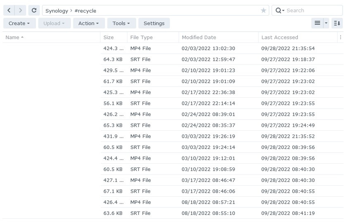Image resolution: width=346 pixels, height=224 pixels.
Task: Click the search magnifier icon
Action: coord(280,10)
